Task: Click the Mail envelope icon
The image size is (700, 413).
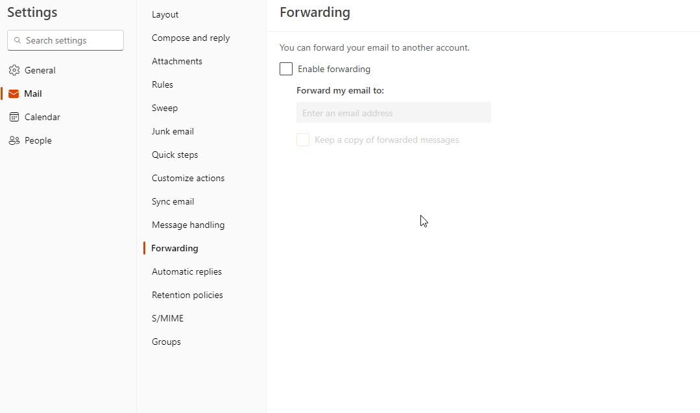Action: (14, 94)
